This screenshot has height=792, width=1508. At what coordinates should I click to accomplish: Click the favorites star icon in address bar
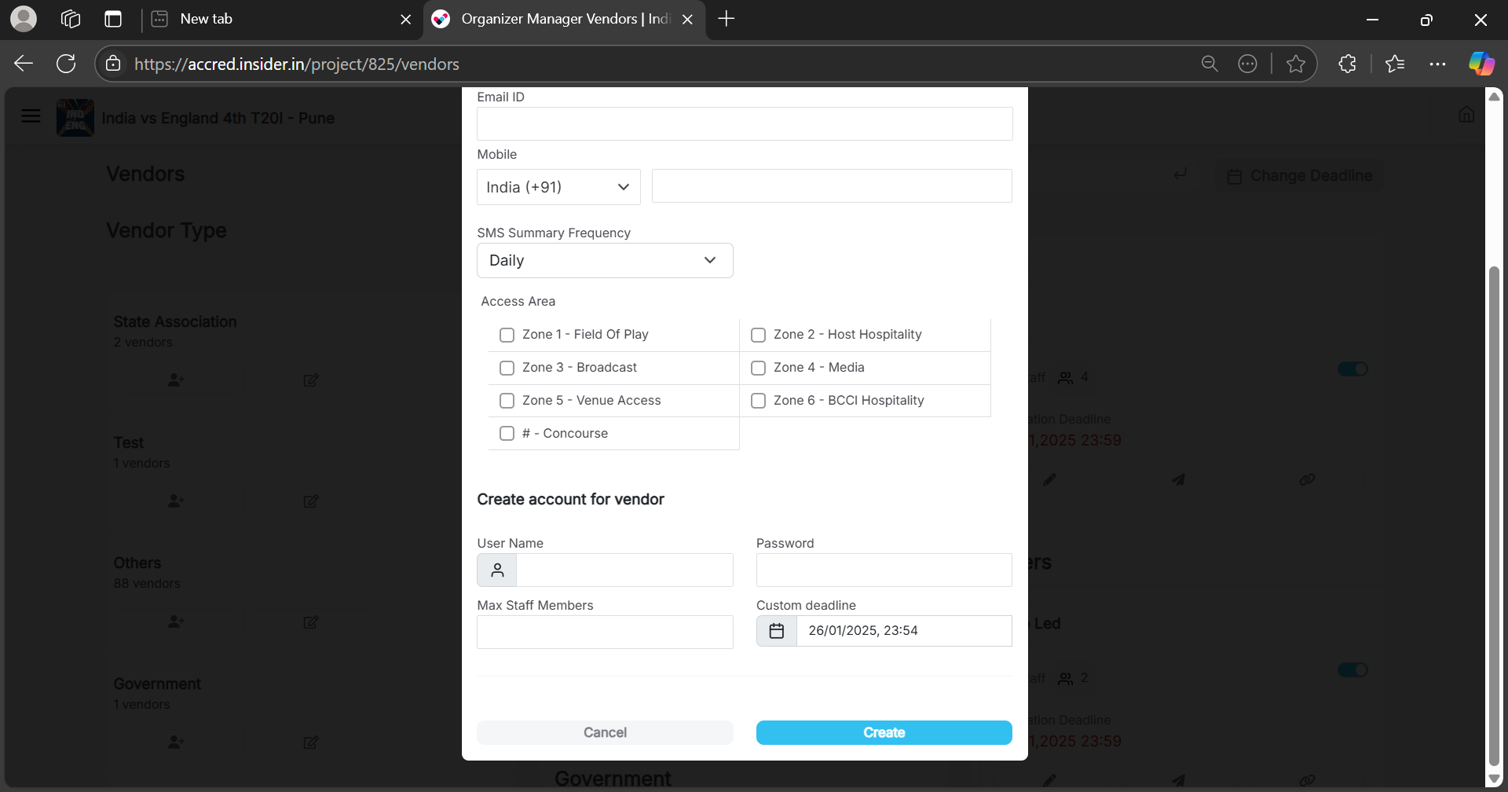(x=1296, y=64)
